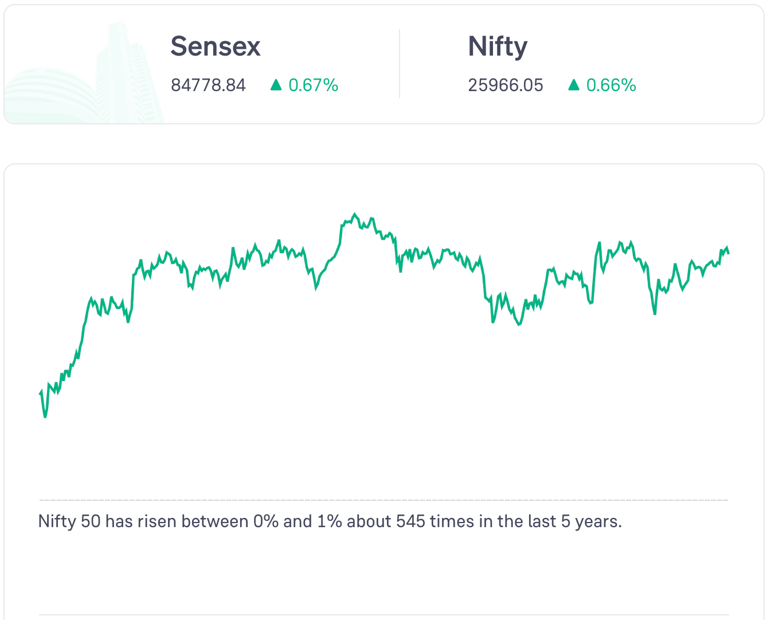Select the Nifty value 25966.05

tap(505, 85)
